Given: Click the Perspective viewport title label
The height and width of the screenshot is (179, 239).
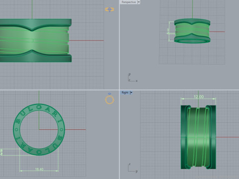Looking at the screenshot, I should 128,2.
